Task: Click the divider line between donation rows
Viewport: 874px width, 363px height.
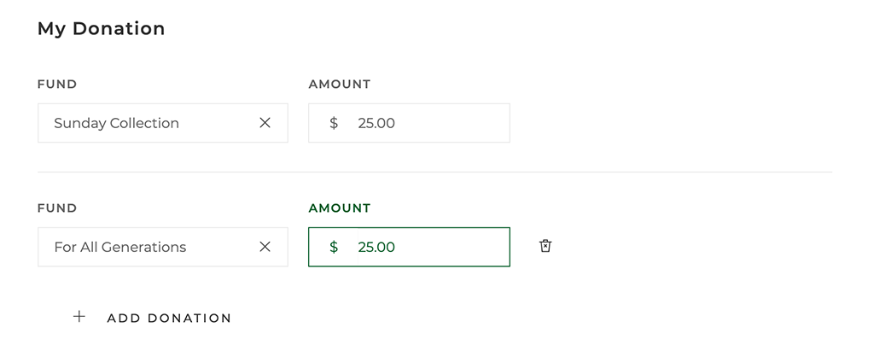Action: (434, 172)
